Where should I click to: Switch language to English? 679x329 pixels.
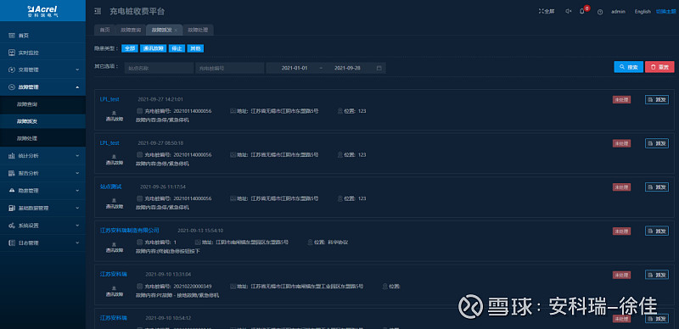click(x=643, y=12)
